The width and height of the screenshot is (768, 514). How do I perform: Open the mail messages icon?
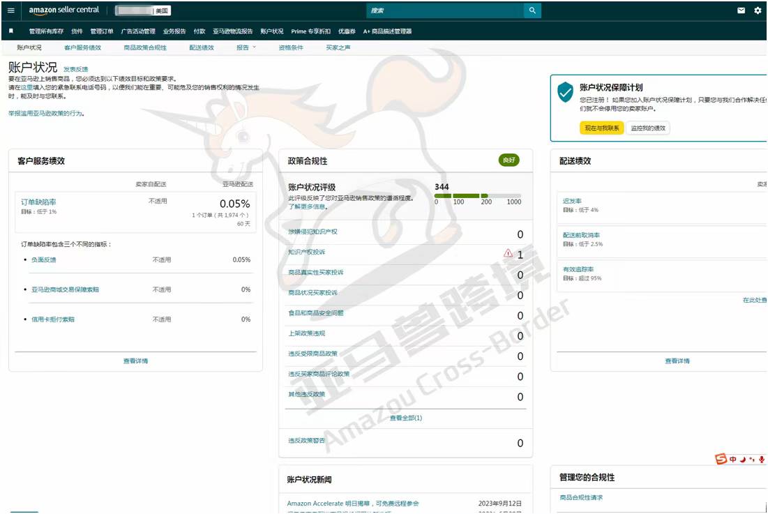coord(741,10)
